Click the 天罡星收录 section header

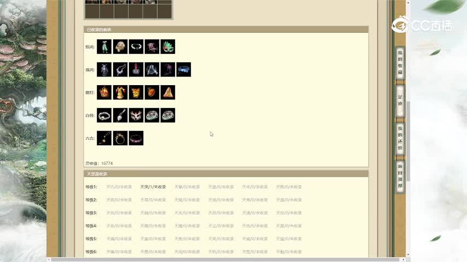(x=226, y=174)
